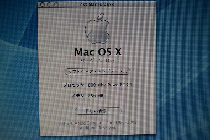Close the この Mac について window
210x140 pixels.
click(42, 4)
